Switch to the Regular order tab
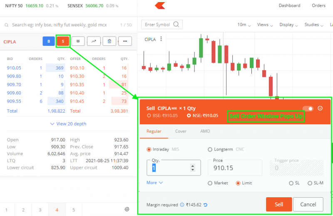The image size is (333, 216). point(154,131)
